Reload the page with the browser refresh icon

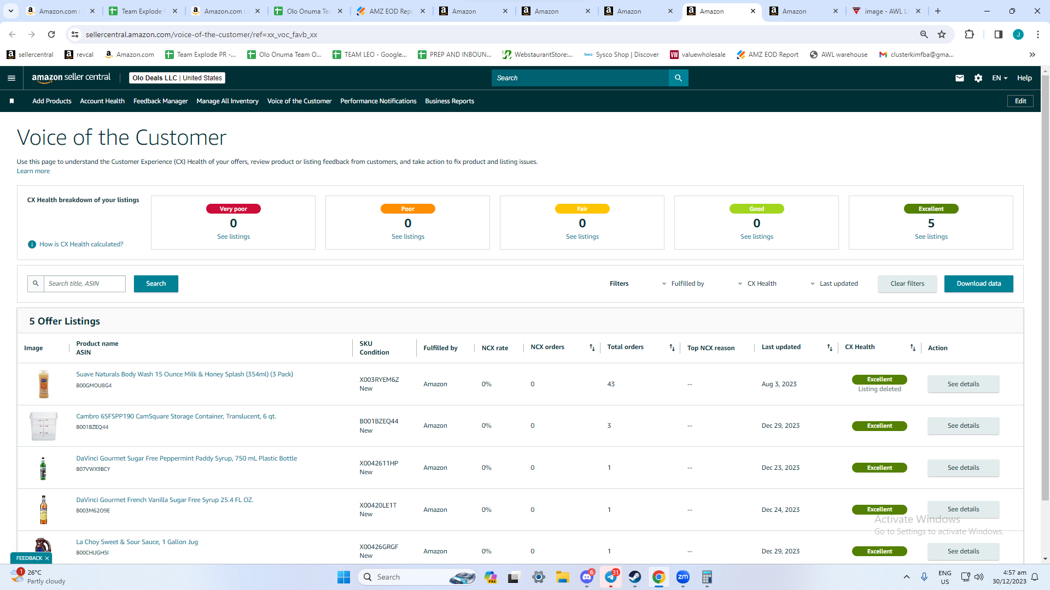tap(51, 34)
